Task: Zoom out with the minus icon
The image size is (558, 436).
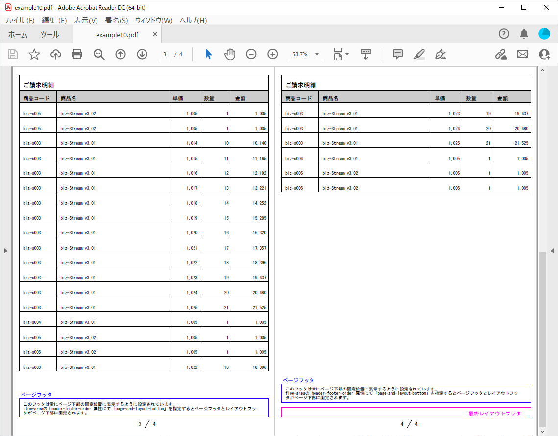Action: [251, 54]
